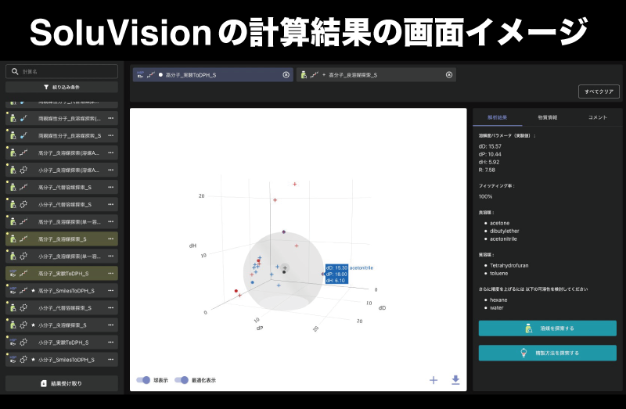Click the 結果受け取り button
The image size is (626, 409).
[62, 383]
